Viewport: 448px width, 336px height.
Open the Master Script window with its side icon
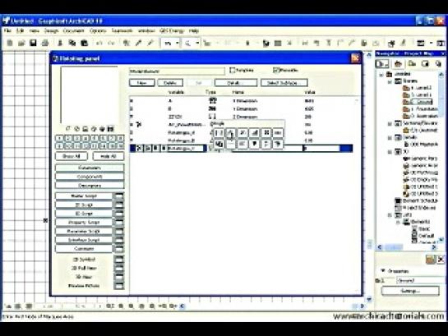[119, 196]
